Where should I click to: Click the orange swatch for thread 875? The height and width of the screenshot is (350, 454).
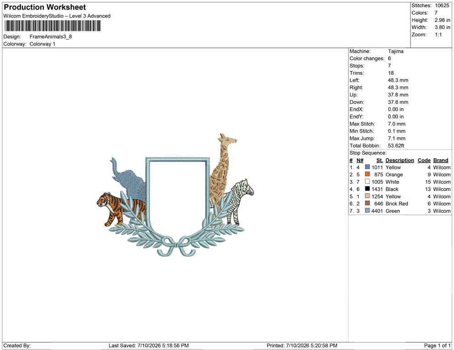[367, 174]
